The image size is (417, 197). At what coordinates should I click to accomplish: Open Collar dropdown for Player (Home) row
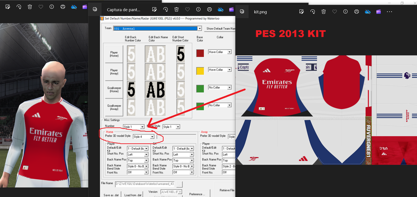click(230, 52)
